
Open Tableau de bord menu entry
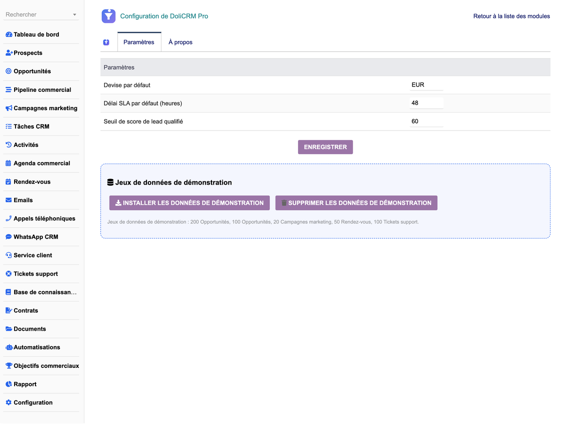[x=36, y=34]
